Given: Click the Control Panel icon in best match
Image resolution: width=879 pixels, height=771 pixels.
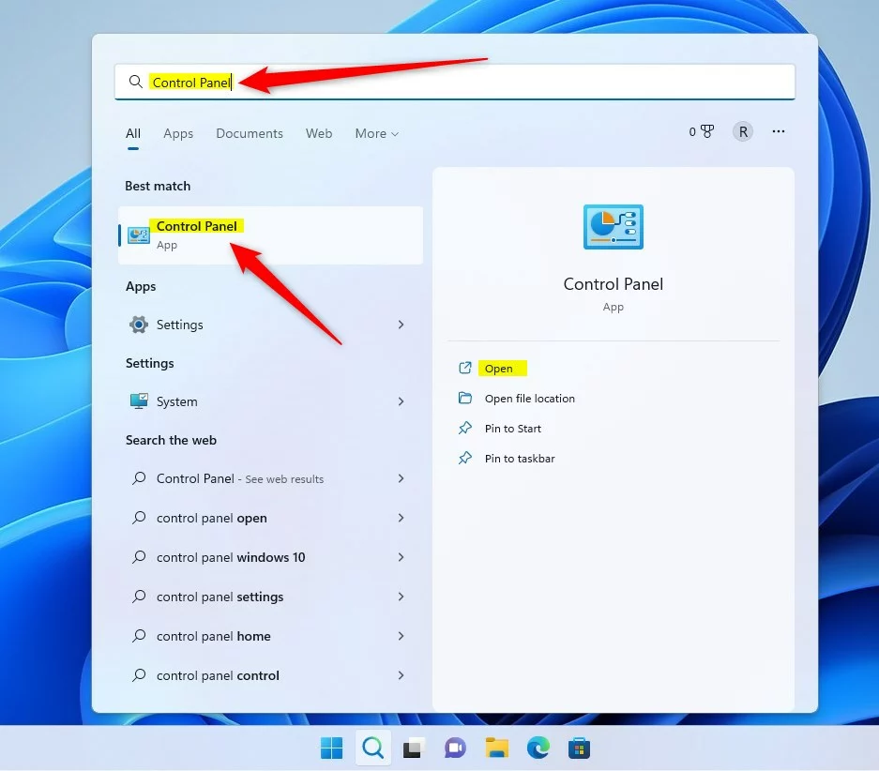Looking at the screenshot, I should click(x=139, y=235).
